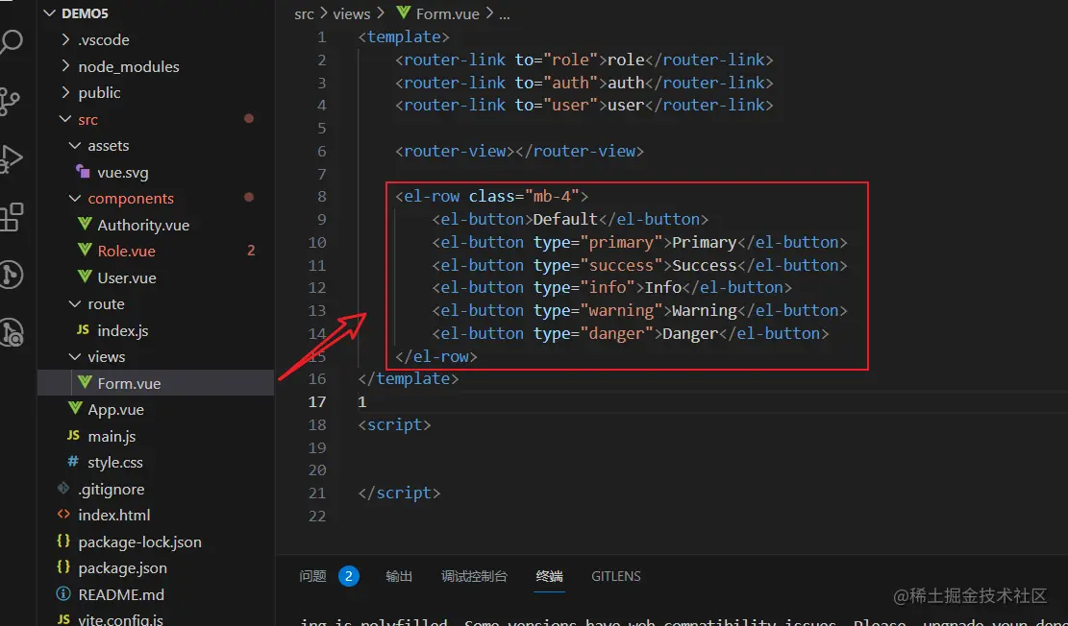Expand the .vscode folder
The width and height of the screenshot is (1068, 626).
coord(65,40)
